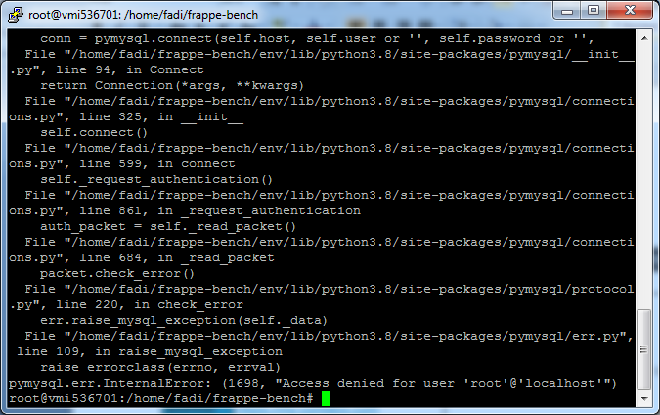Viewport: 660px width, 415px height.
Task: Click 'line 94, in Connect' text
Action: pyautogui.click(x=130, y=69)
